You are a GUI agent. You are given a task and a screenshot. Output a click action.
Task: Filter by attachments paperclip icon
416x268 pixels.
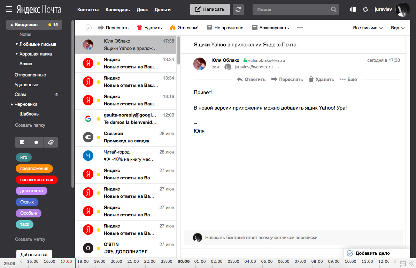pos(51,142)
